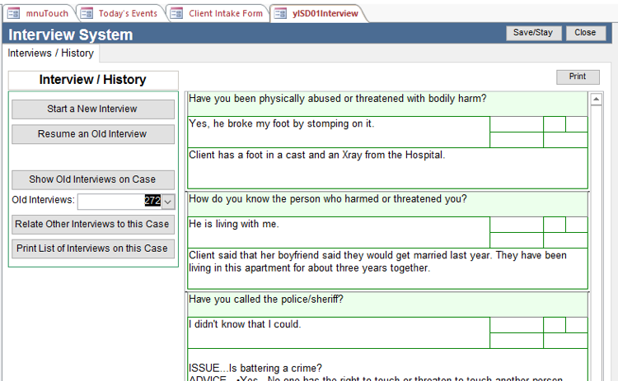Print the interview using Print button
Image resolution: width=618 pixels, height=381 pixels.
point(578,77)
